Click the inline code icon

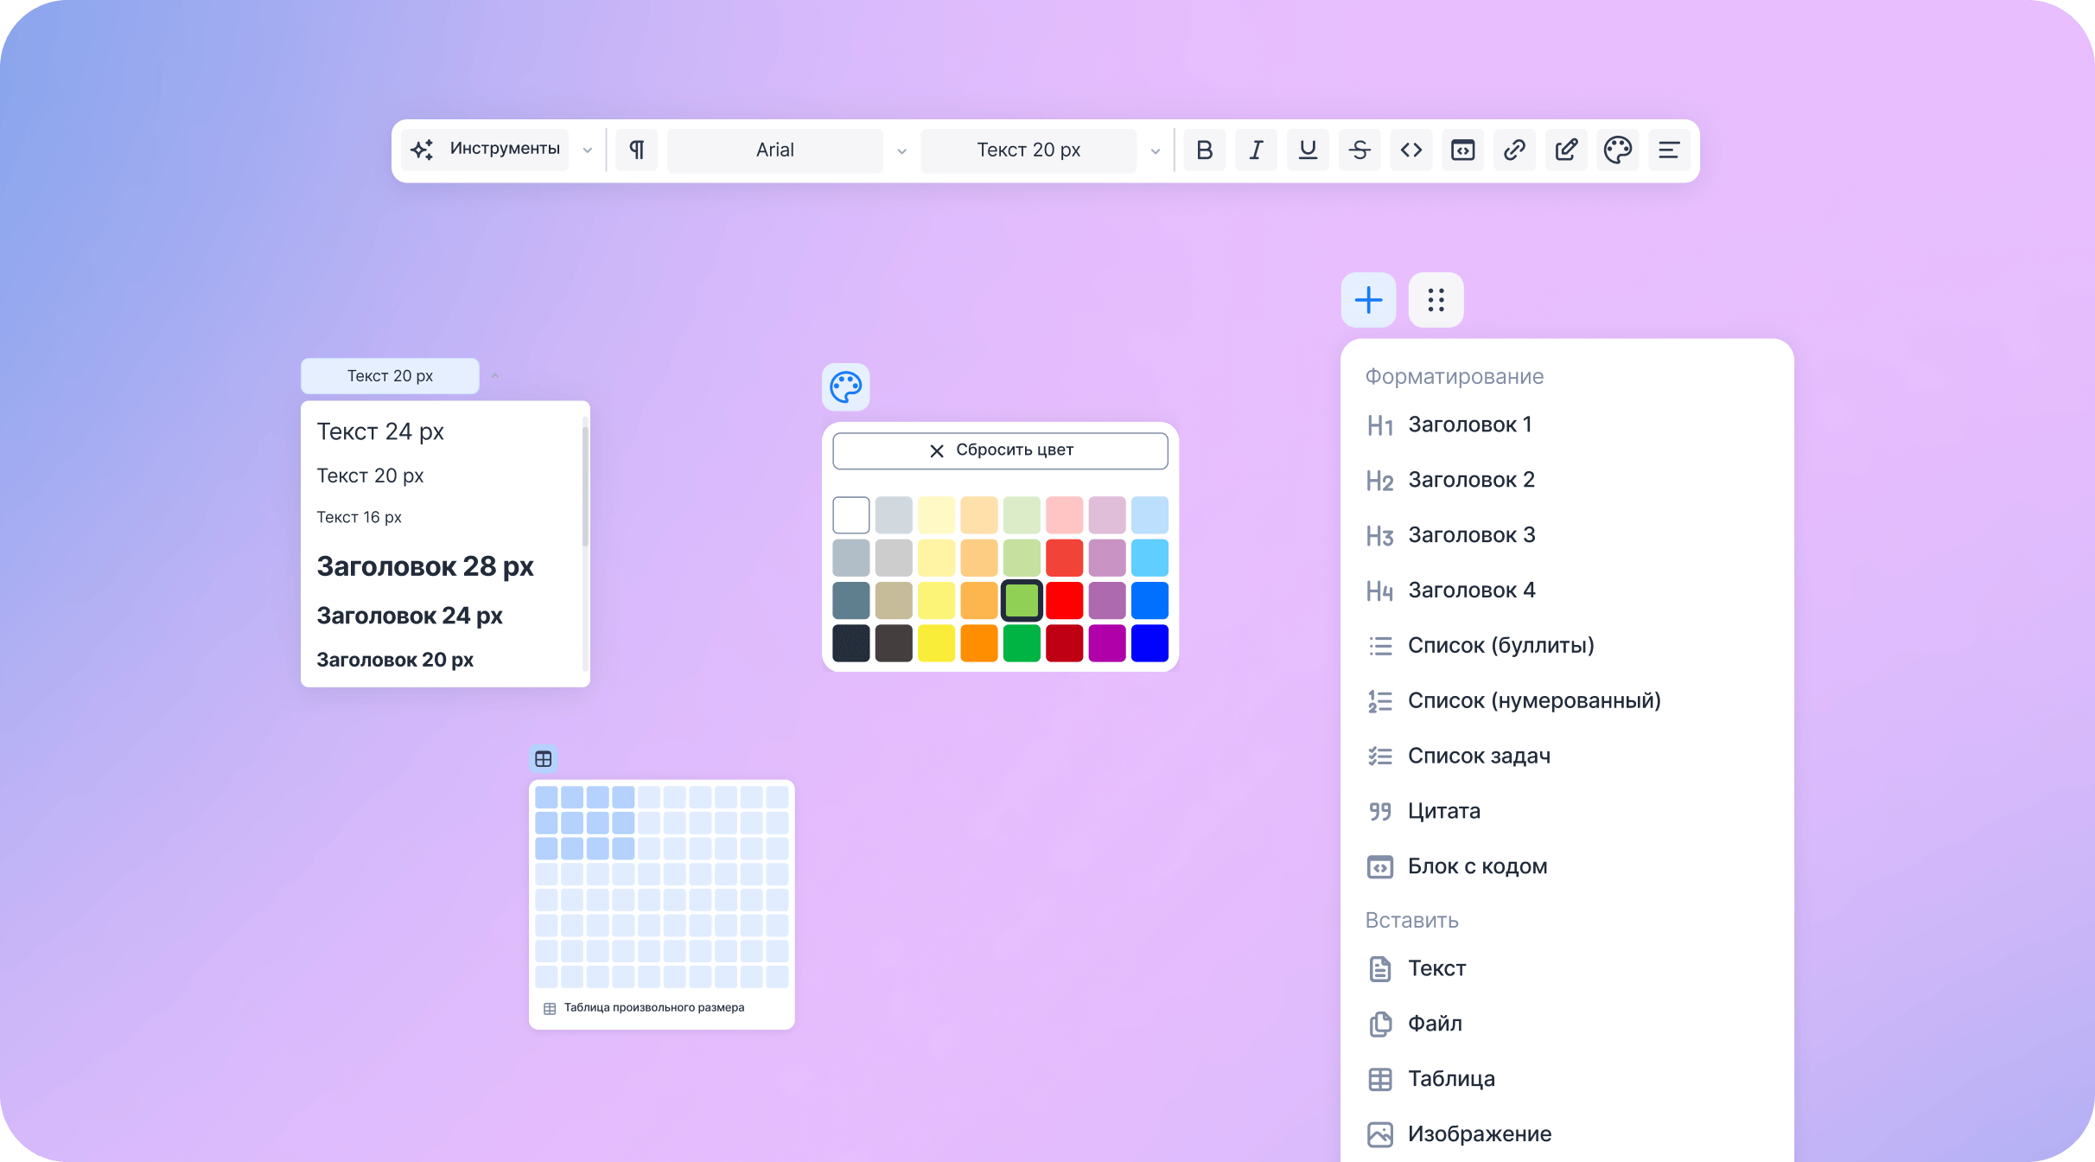(x=1411, y=150)
